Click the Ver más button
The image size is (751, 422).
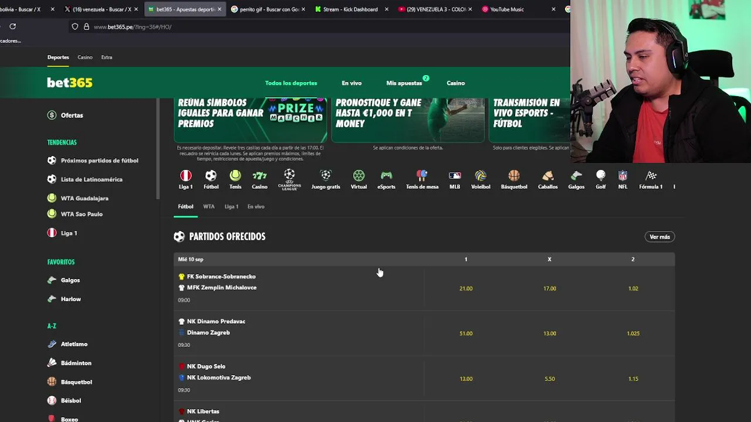(659, 237)
